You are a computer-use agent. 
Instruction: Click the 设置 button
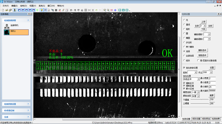click(212, 68)
